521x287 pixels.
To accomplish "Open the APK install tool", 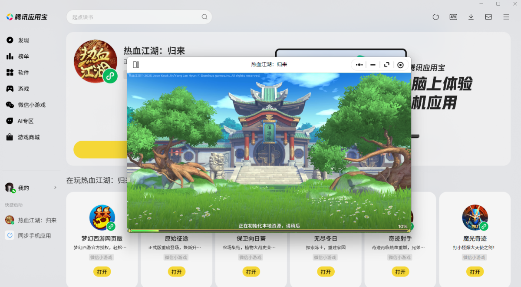I will click(x=453, y=16).
